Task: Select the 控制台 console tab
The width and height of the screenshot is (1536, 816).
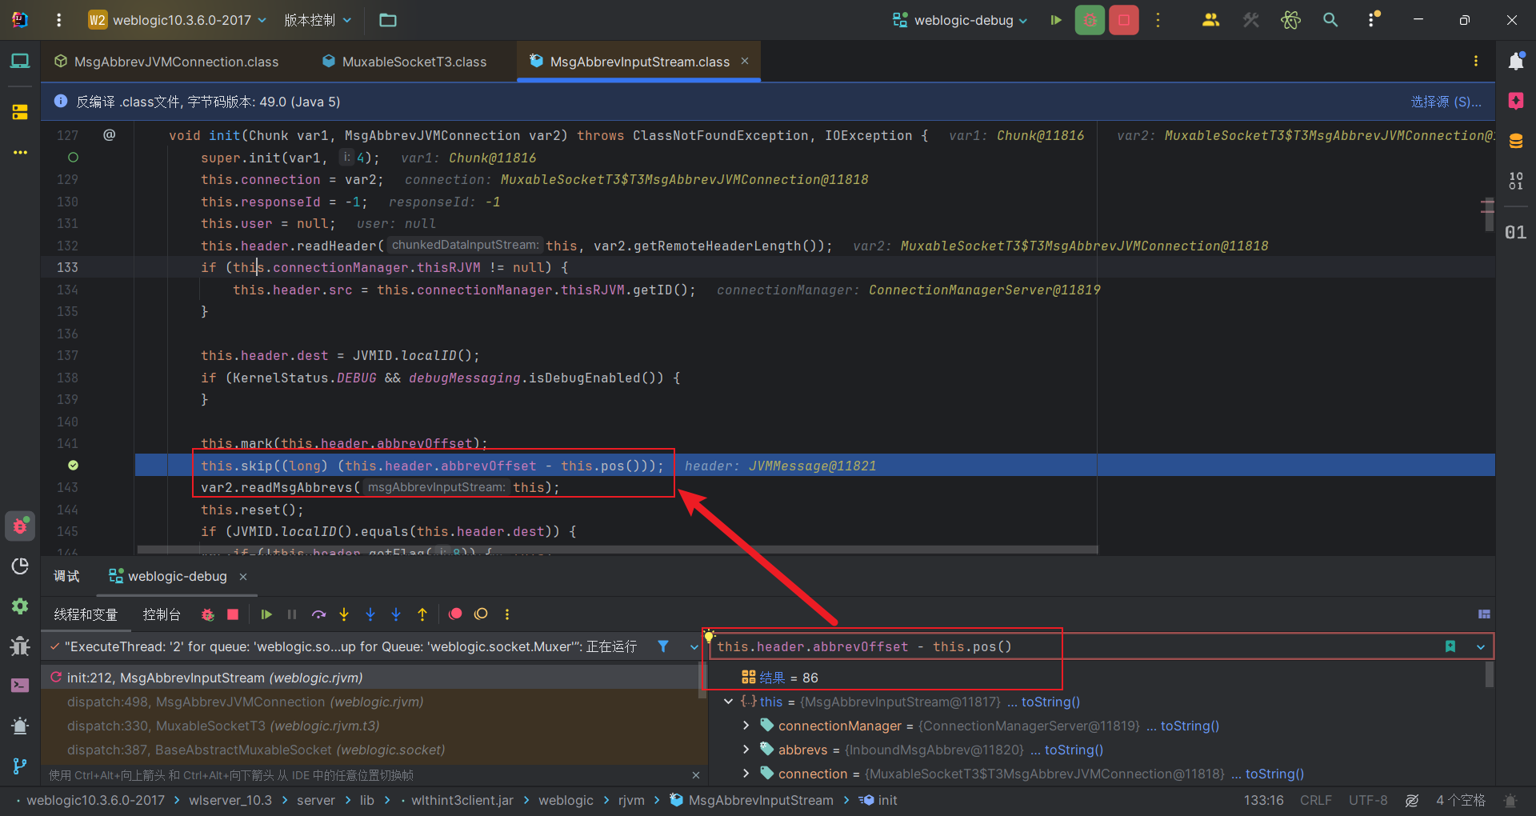Action: pyautogui.click(x=162, y=614)
